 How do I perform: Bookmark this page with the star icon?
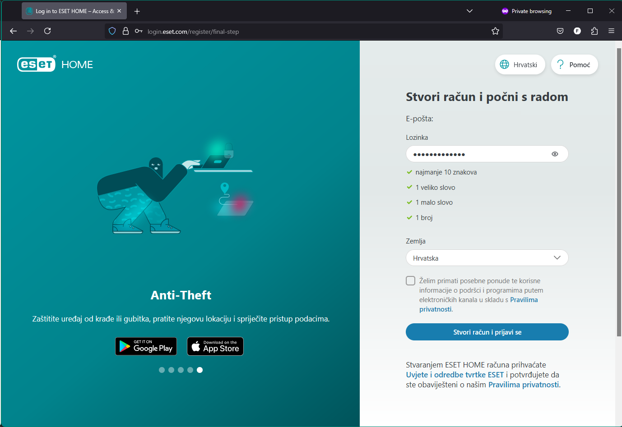495,31
